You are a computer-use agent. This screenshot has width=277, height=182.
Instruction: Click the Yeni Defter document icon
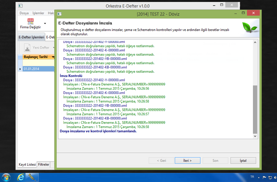point(27,48)
